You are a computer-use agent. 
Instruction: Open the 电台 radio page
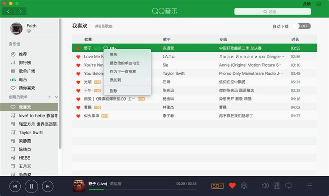point(23,80)
